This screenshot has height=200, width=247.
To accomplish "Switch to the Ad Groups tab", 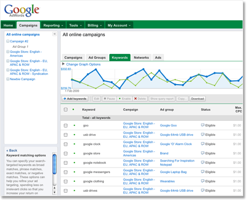I will click(97, 58).
